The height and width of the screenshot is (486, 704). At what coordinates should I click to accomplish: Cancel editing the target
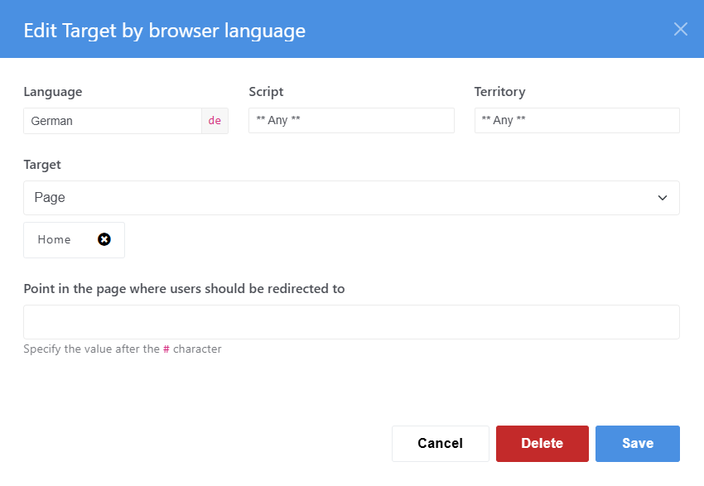pyautogui.click(x=440, y=444)
